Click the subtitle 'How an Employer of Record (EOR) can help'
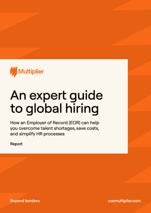The height and width of the screenshot is (213, 151). point(55,123)
